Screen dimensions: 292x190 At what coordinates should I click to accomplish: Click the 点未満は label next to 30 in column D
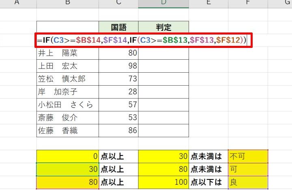pyautogui.click(x=208, y=156)
